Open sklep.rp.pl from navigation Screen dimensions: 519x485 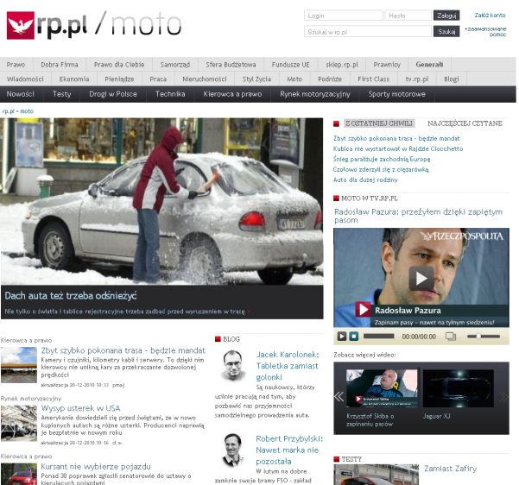(342, 65)
